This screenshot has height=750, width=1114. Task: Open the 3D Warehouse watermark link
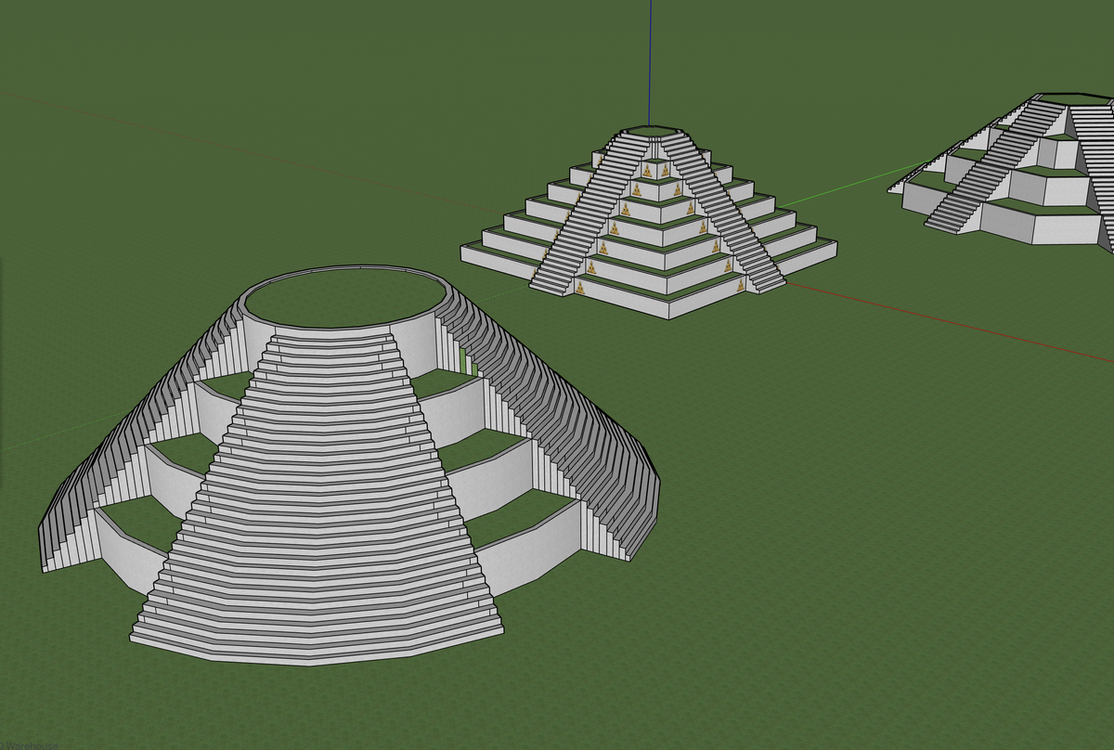coord(28,745)
